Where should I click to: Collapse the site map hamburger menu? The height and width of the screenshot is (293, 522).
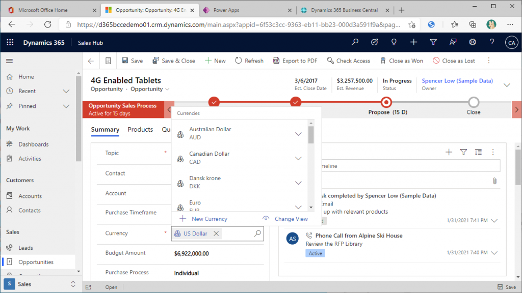9,61
